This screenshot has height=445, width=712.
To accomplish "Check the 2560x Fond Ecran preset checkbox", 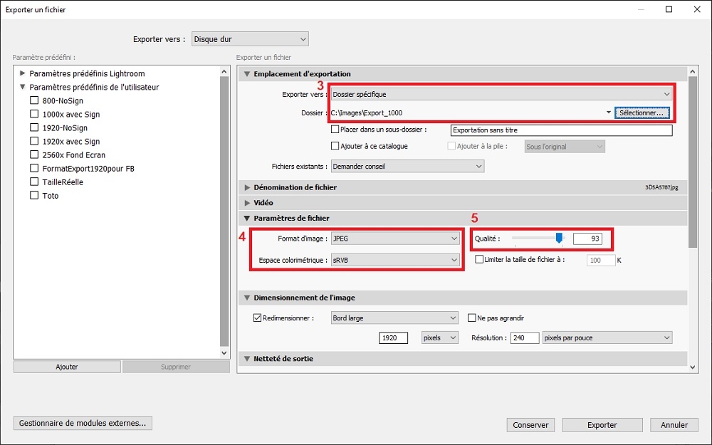I will tap(34, 155).
